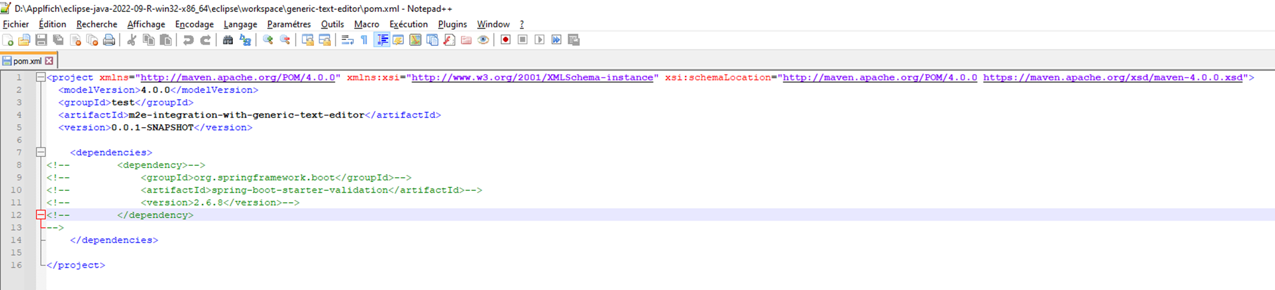Zoom out on the text
Image resolution: width=1275 pixels, height=290 pixels.
click(285, 40)
